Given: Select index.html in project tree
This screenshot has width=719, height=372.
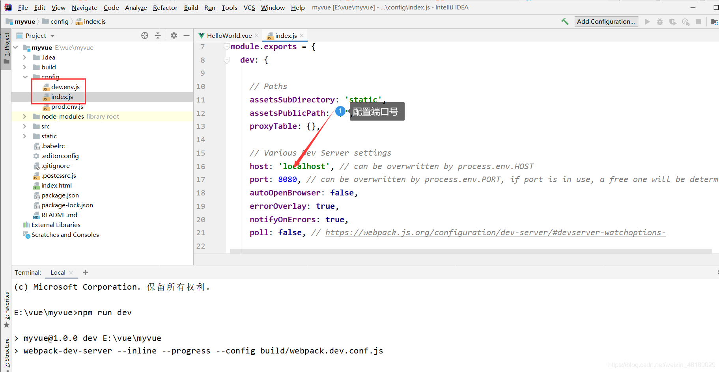Looking at the screenshot, I should (x=52, y=185).
